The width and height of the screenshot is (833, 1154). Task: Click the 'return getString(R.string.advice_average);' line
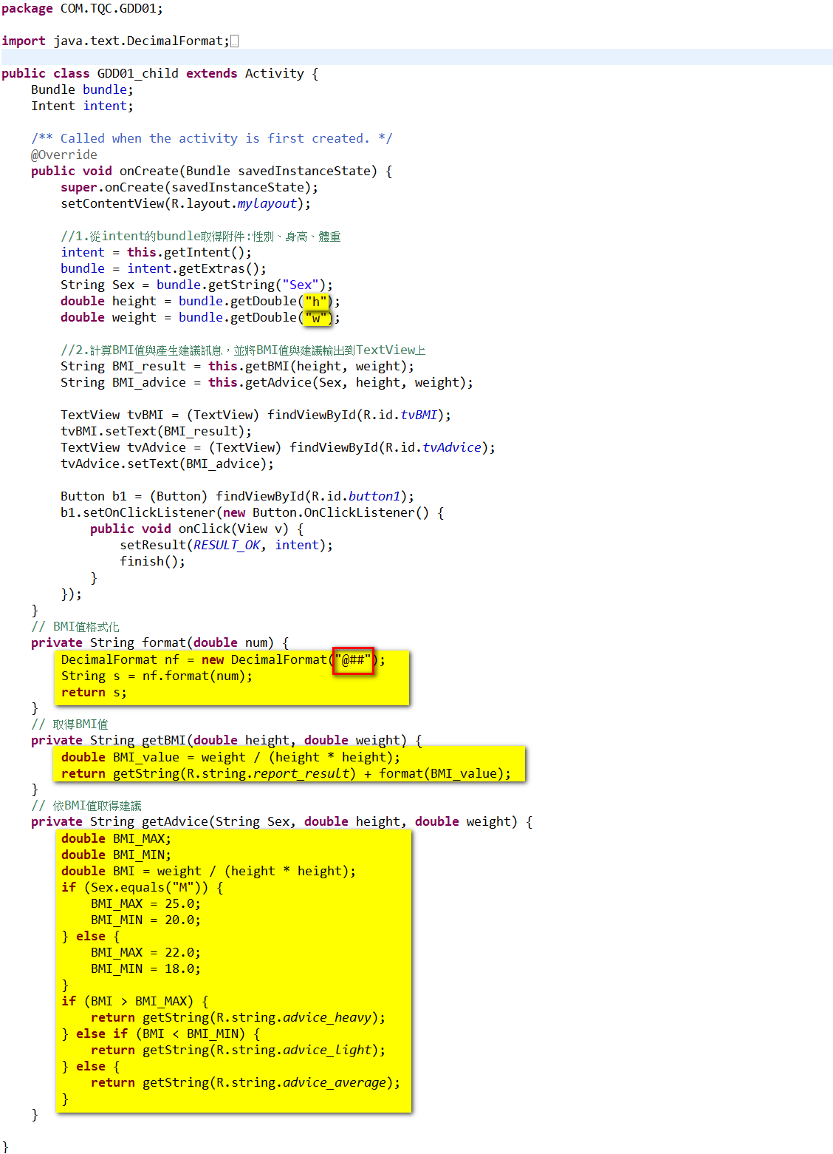coord(245,1083)
